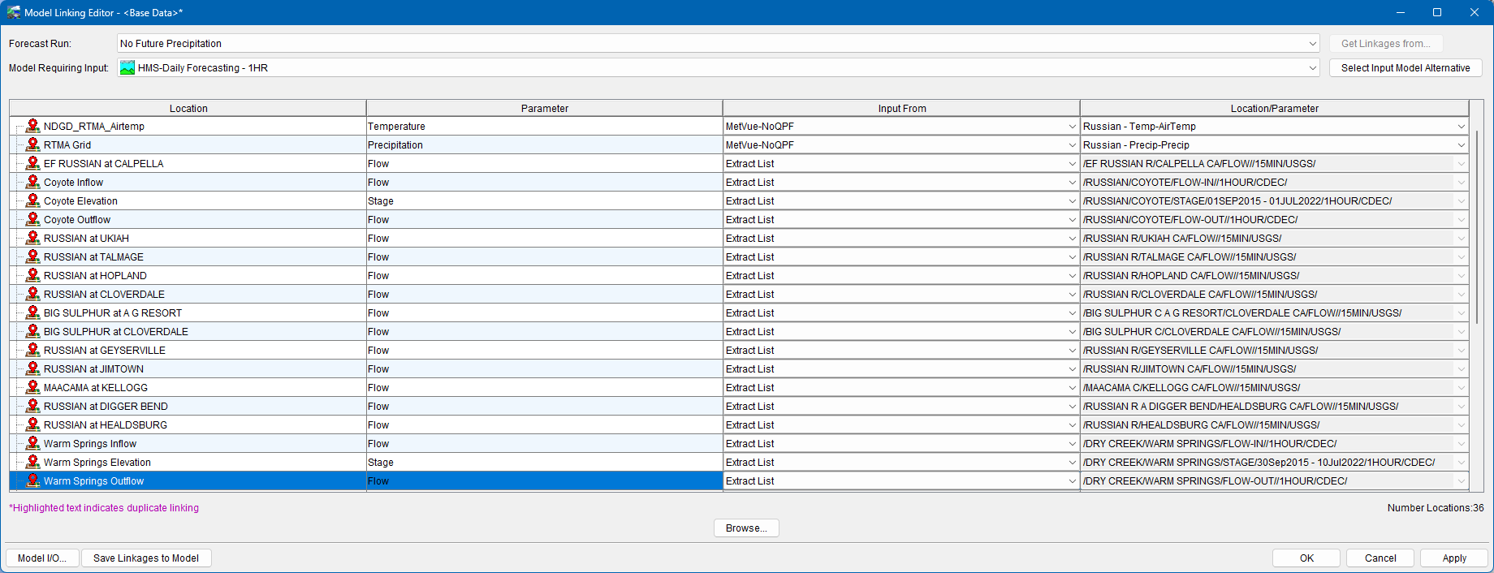The image size is (1494, 573).
Task: Open the Model Requiring Input dropdown
Action: [1313, 68]
